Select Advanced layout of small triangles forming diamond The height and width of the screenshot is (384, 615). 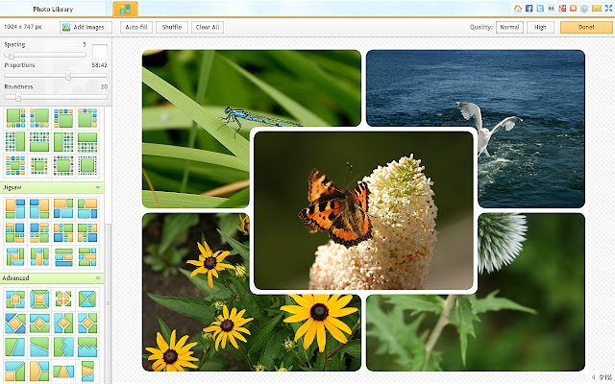pyautogui.click(x=63, y=299)
